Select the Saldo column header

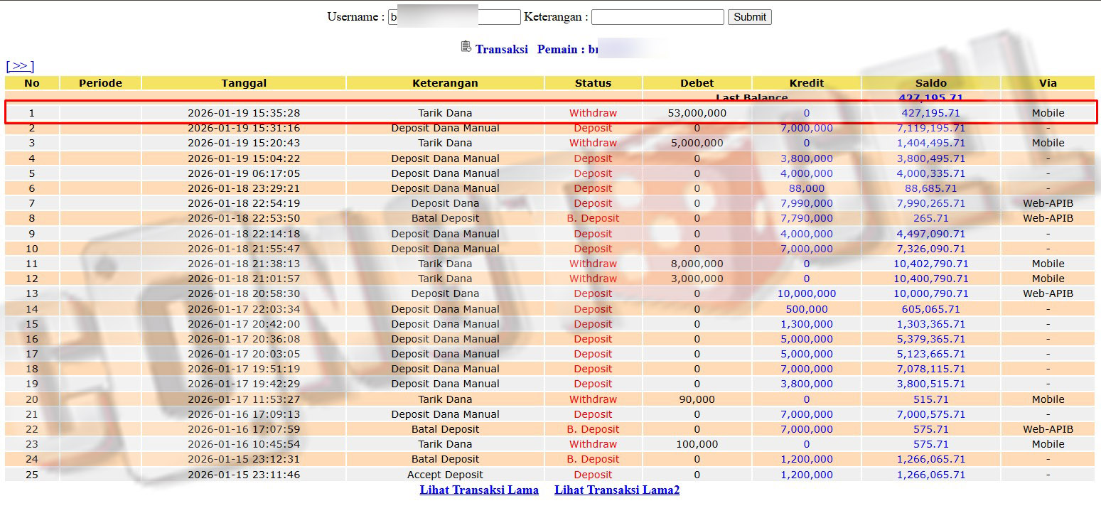click(x=930, y=83)
